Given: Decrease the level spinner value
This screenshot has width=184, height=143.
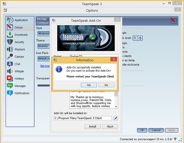Looking at the screenshot, I should coord(140,39).
